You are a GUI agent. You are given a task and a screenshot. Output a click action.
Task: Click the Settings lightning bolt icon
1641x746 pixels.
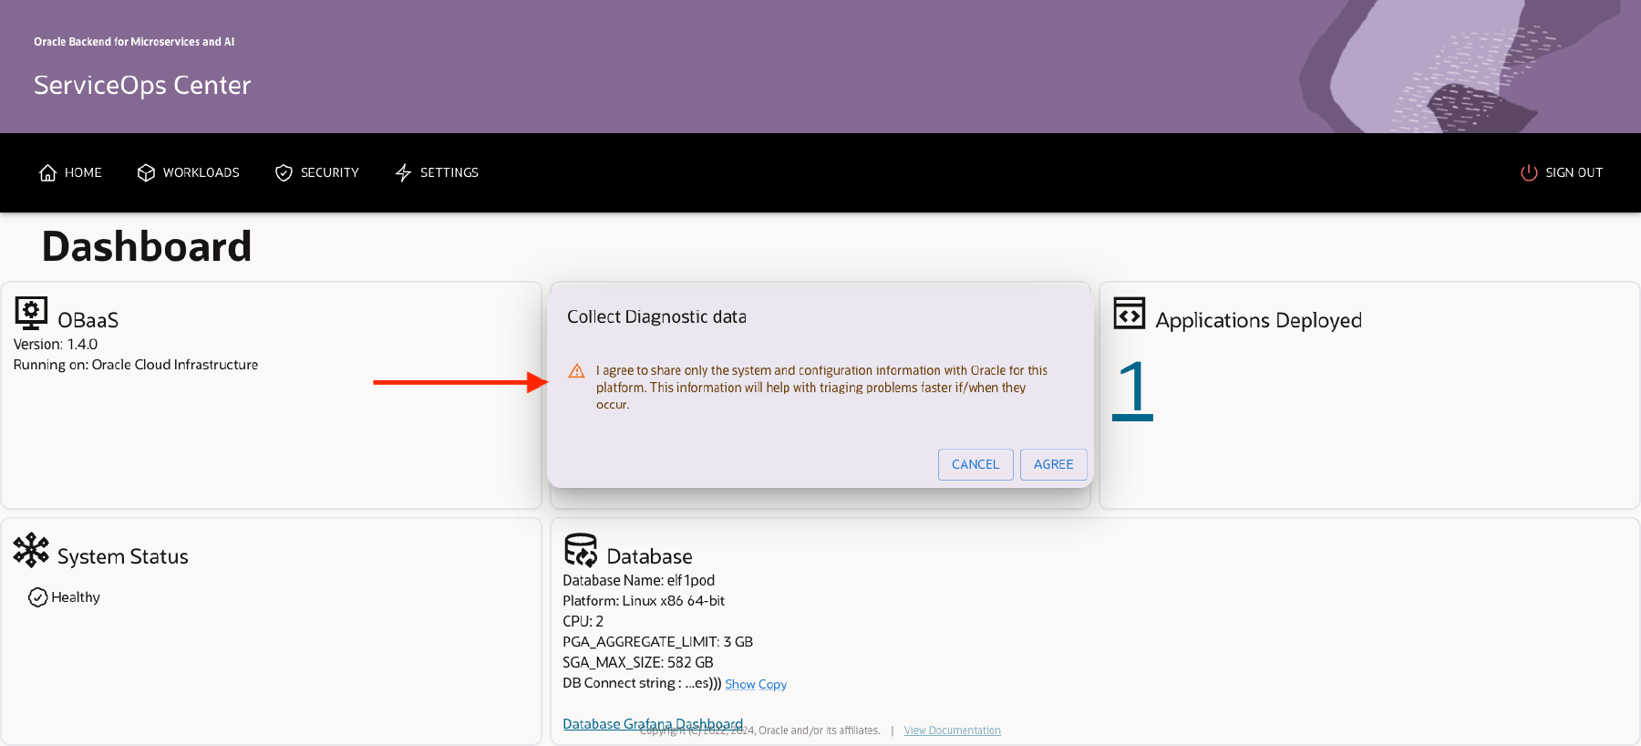pos(403,173)
